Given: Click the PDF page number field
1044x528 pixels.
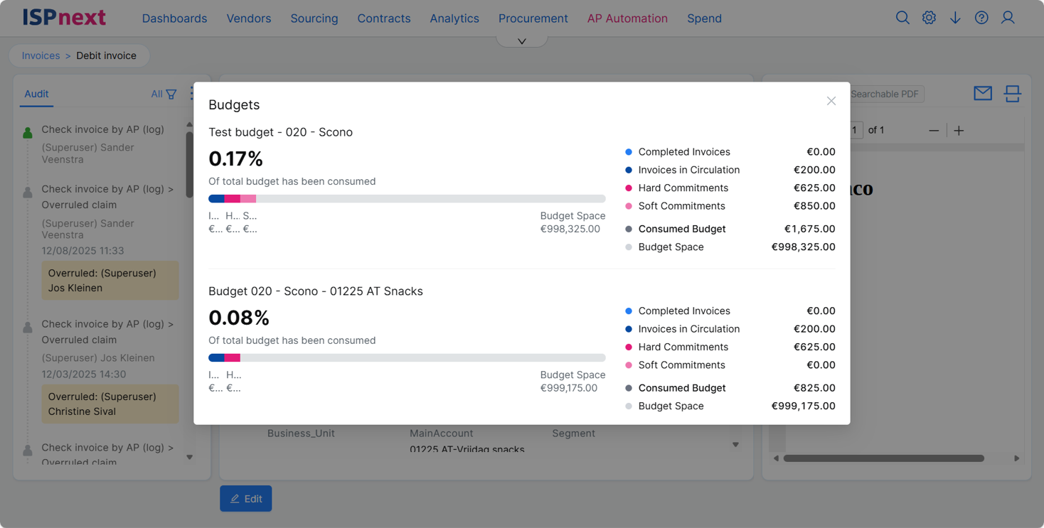Looking at the screenshot, I should [x=856, y=130].
